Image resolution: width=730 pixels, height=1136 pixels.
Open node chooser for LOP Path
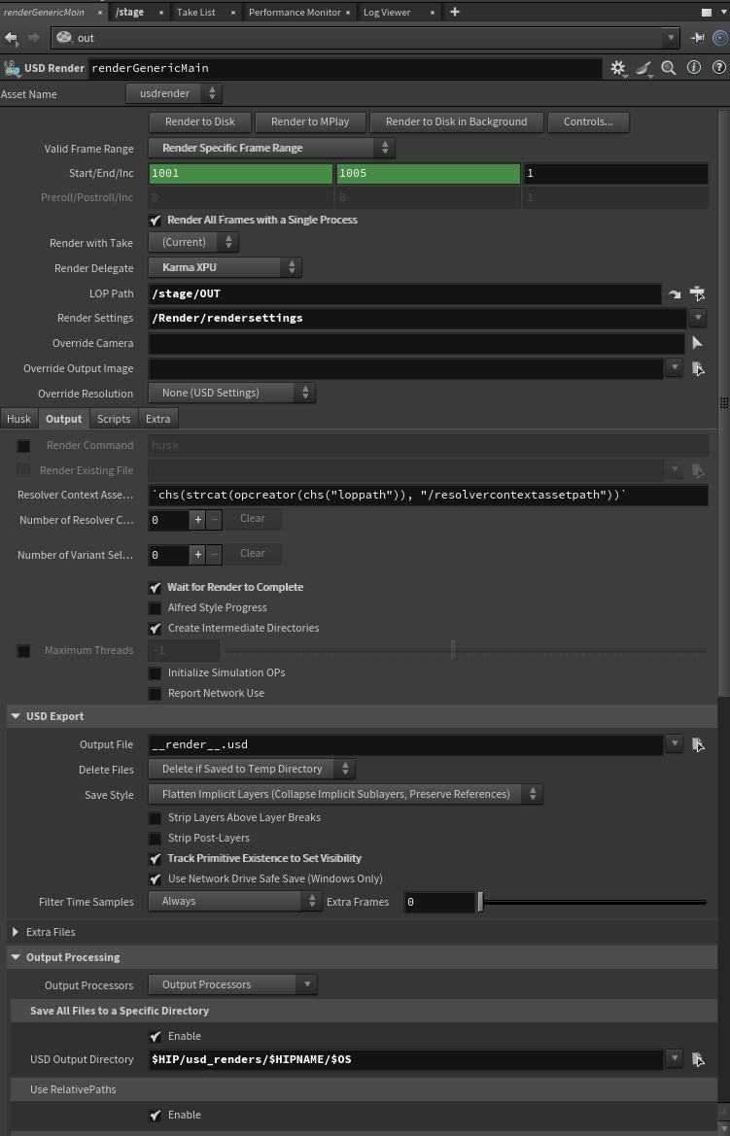point(697,293)
